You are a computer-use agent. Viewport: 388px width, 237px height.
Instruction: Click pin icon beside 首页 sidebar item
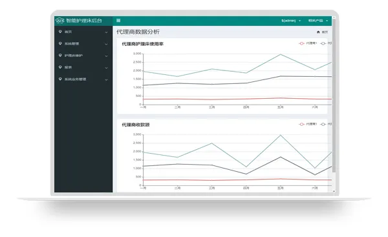click(x=60, y=32)
